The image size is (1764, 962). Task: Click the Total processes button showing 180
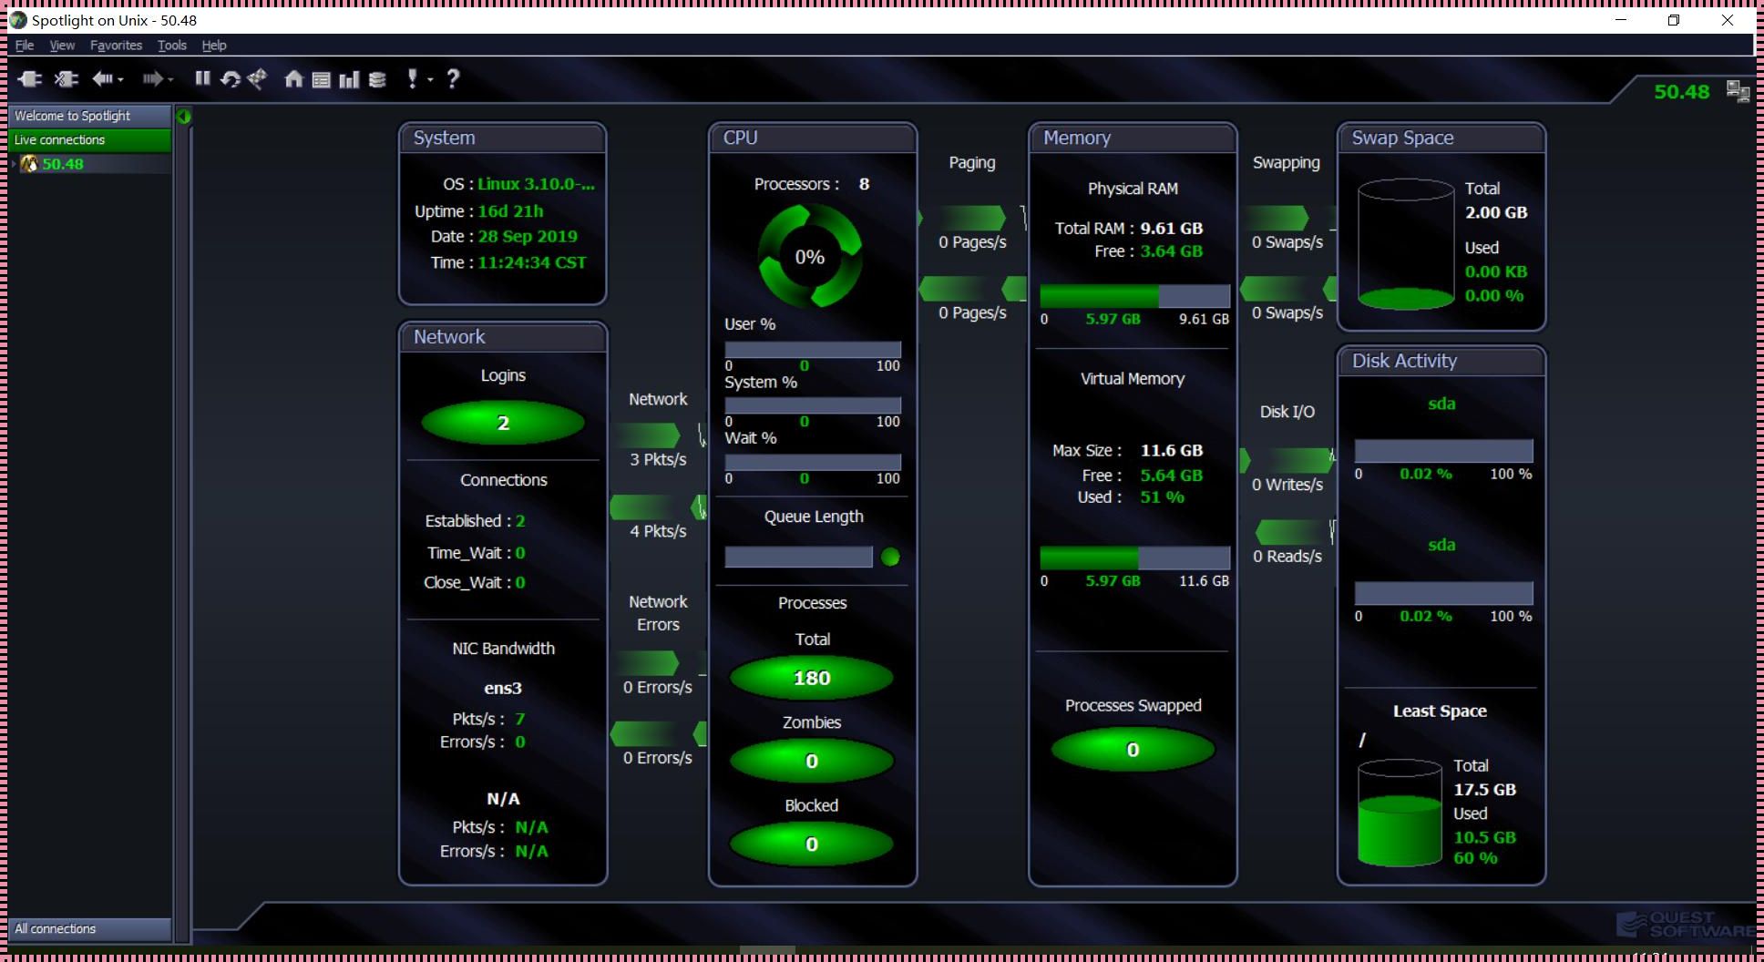point(812,678)
